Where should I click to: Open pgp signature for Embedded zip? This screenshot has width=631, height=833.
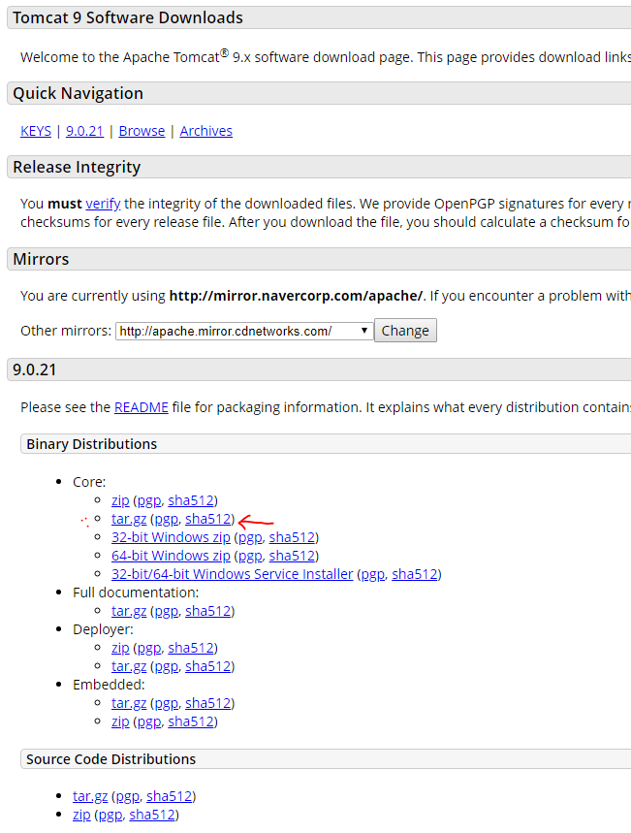[x=149, y=721]
